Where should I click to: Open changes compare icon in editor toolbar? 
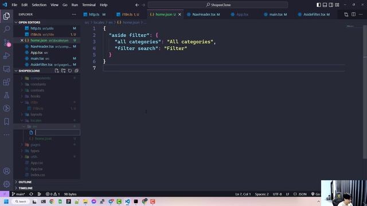click(x=346, y=14)
